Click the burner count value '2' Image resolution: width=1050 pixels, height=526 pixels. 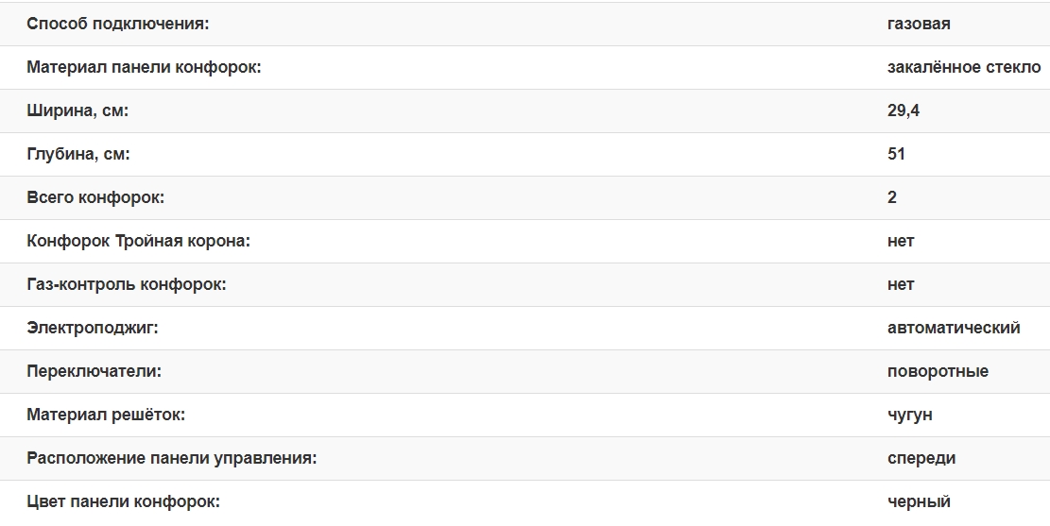[892, 197]
